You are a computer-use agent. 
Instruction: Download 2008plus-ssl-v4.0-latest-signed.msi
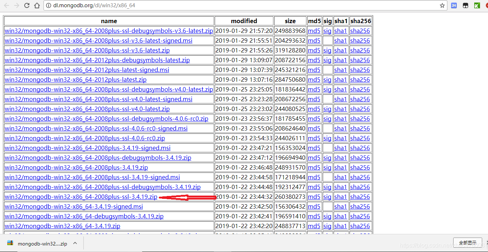pyautogui.click(x=99, y=99)
